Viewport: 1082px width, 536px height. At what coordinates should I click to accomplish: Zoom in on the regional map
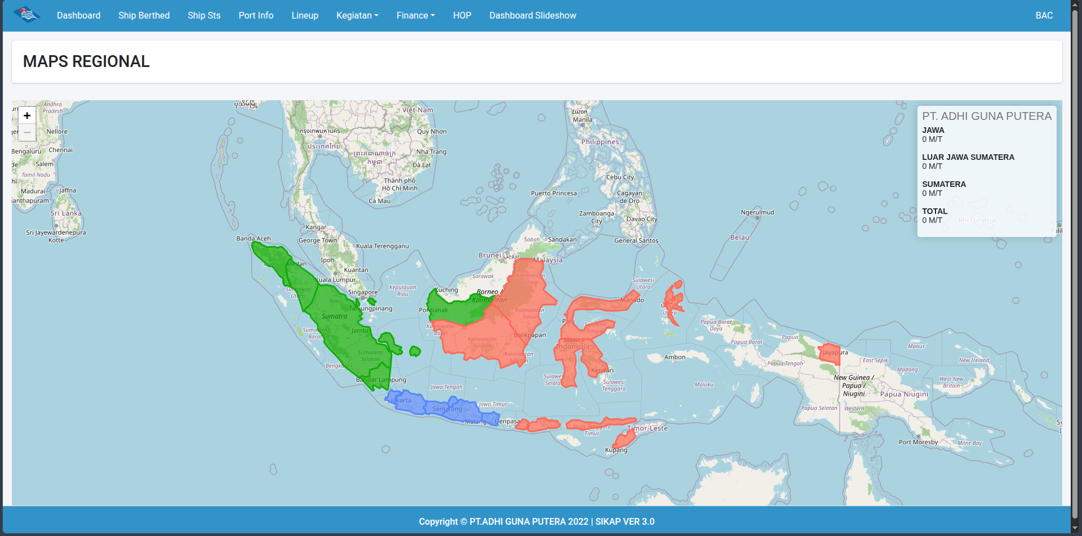coord(27,115)
